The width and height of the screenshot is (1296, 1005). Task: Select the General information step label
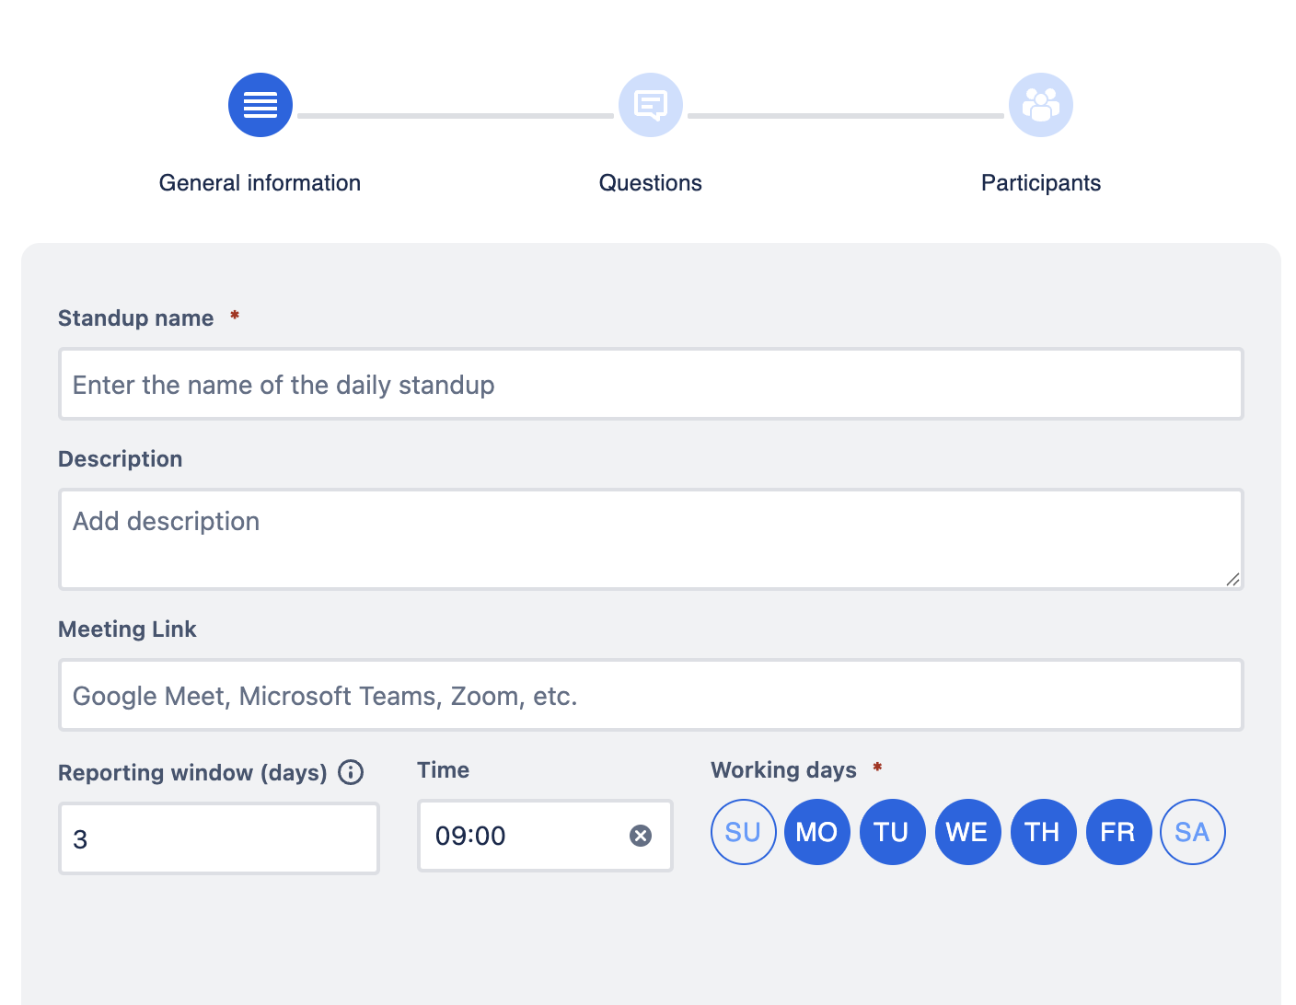pyautogui.click(x=260, y=183)
